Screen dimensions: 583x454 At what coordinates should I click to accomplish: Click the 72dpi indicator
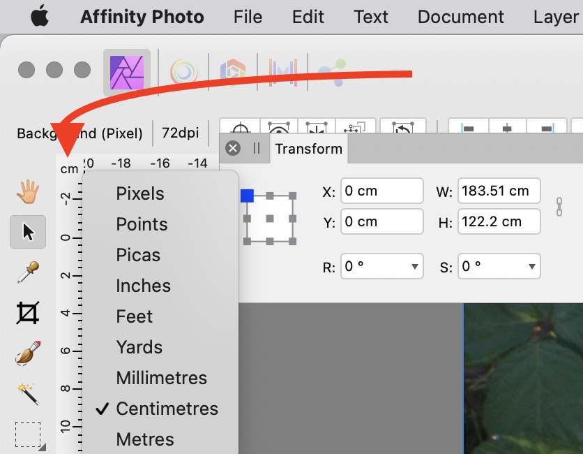pos(181,133)
